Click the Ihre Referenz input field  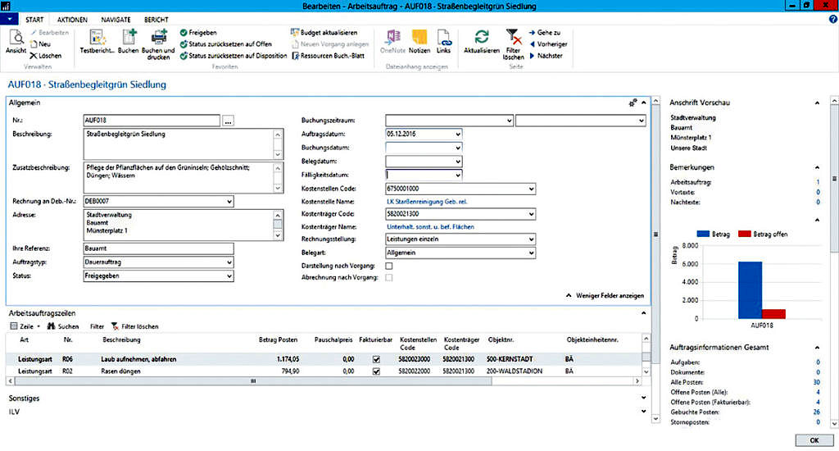pyautogui.click(x=158, y=248)
